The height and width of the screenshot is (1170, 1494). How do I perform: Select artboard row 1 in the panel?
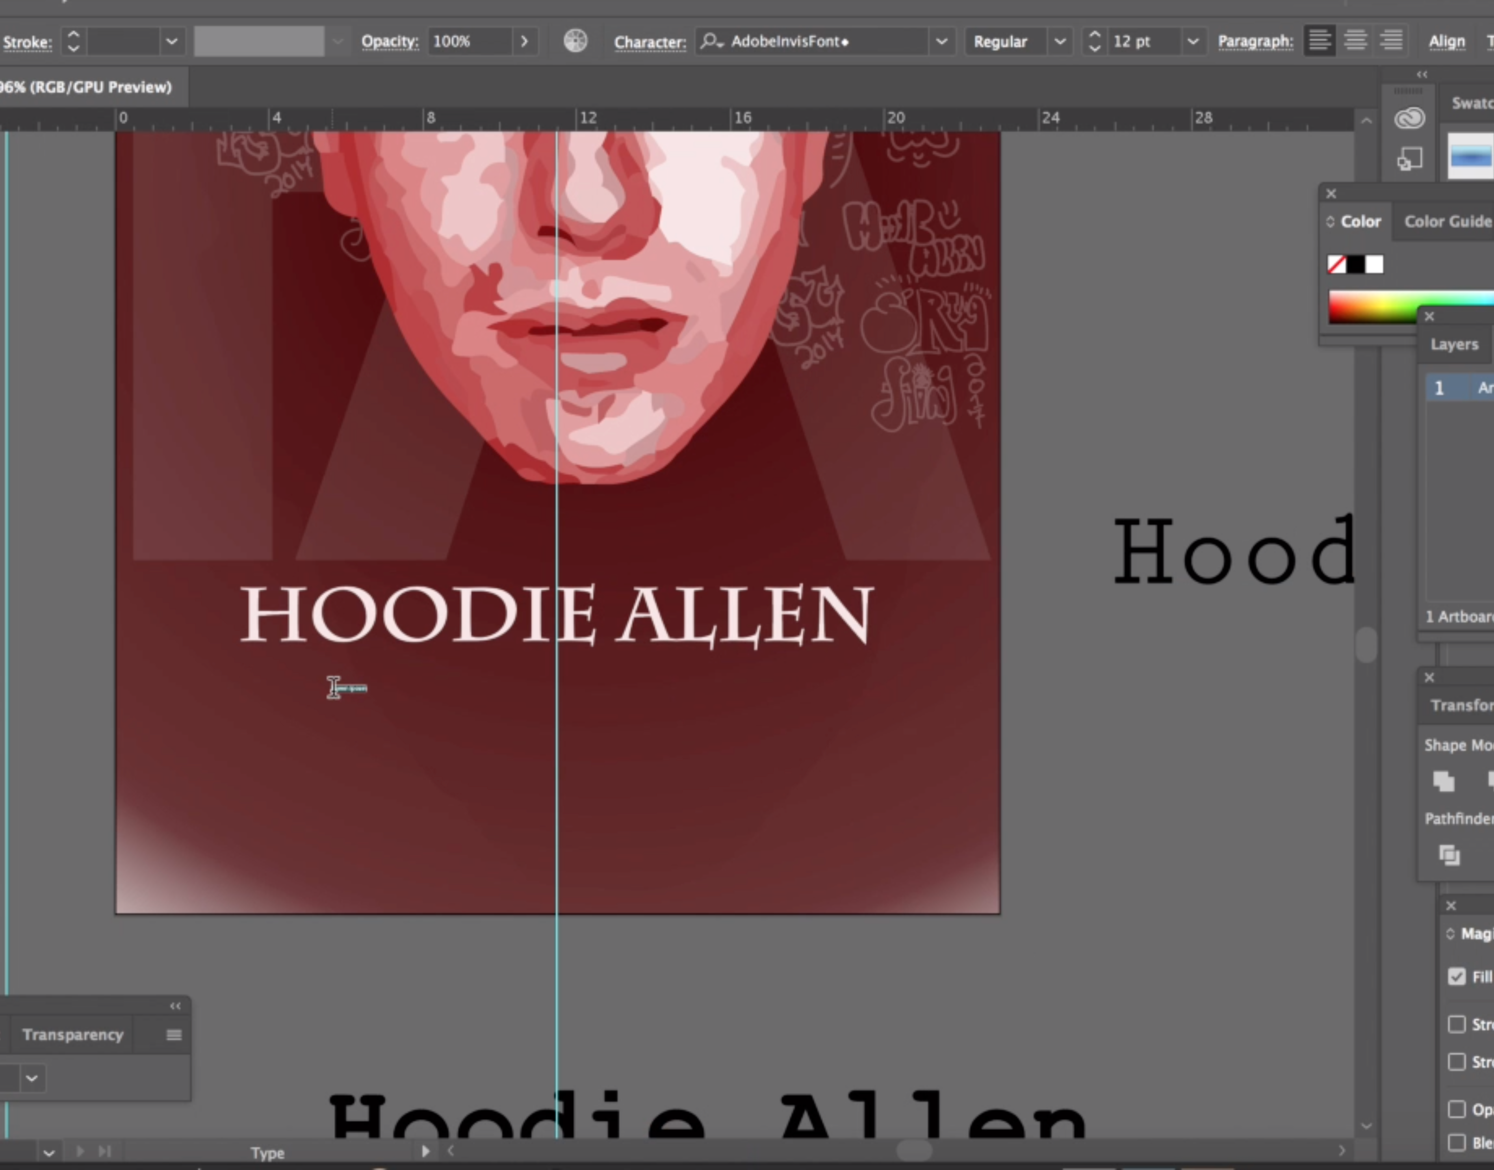point(1460,388)
